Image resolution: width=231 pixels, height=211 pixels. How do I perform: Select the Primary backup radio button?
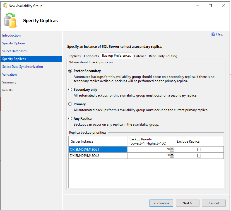point(70,104)
